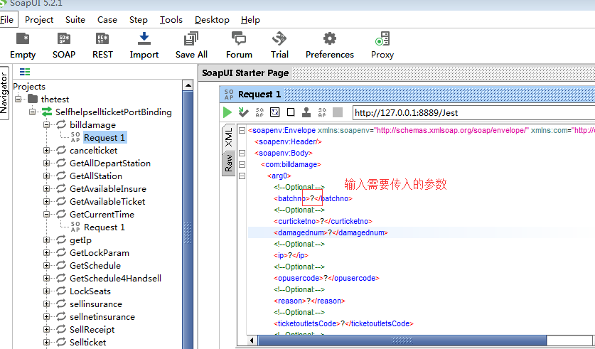Collapse the soapenv:Body XML node
This screenshot has height=349, width=595.
click(242, 154)
